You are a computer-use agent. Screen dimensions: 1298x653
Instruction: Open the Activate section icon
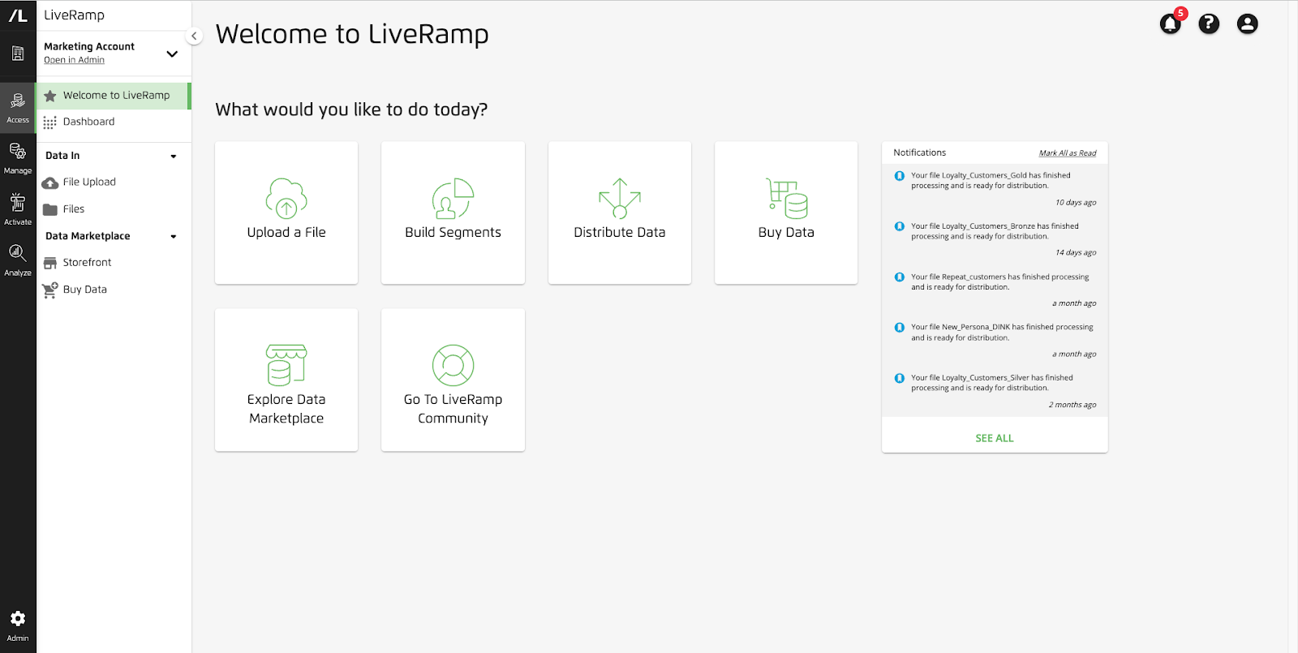(x=18, y=209)
